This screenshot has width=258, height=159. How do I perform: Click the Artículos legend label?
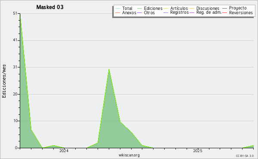(179, 8)
